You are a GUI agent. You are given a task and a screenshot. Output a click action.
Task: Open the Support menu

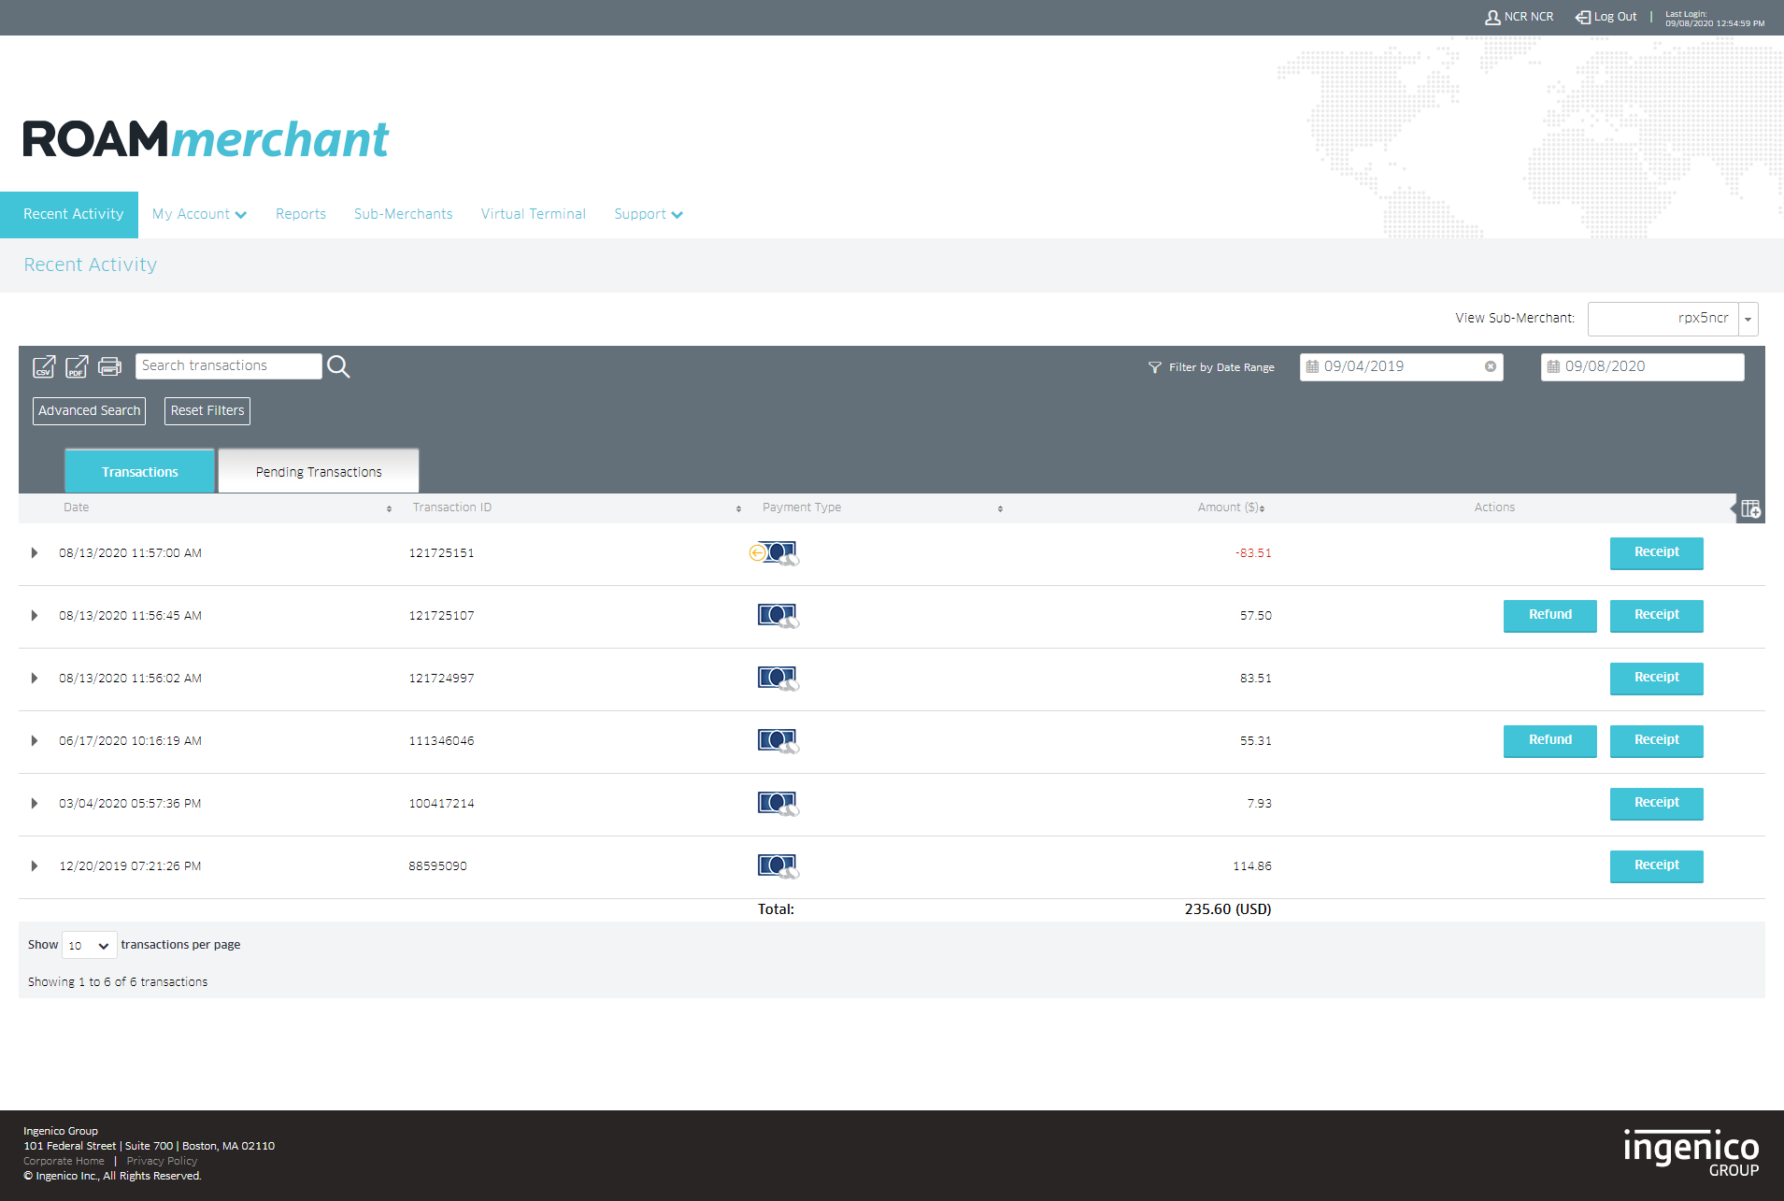tap(649, 214)
